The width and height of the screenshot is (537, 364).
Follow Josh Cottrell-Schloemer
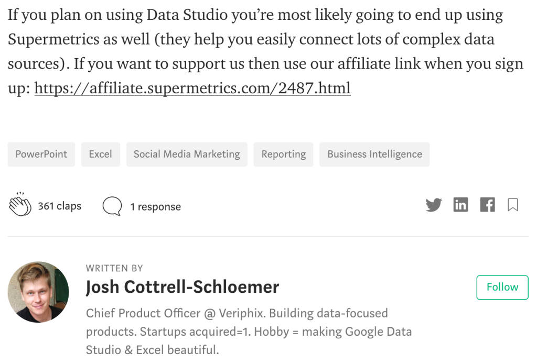pyautogui.click(x=502, y=288)
